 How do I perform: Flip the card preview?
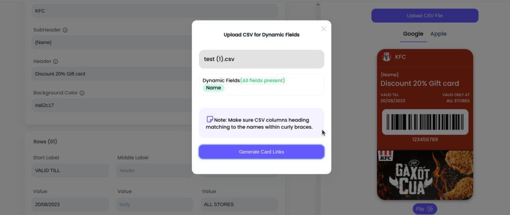click(425, 209)
